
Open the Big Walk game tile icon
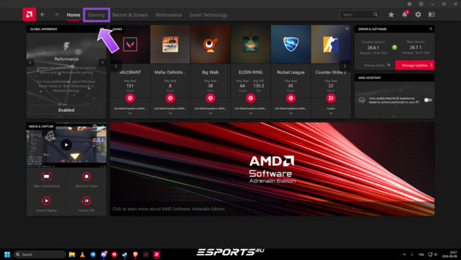click(210, 44)
